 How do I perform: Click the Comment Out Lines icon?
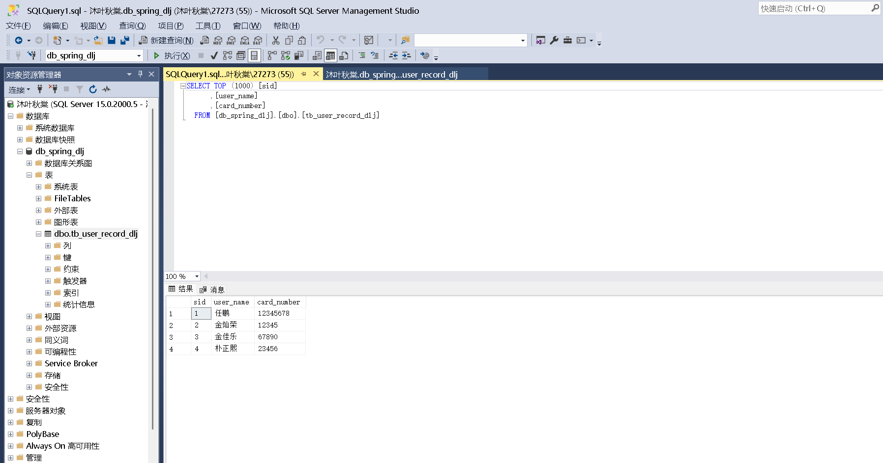click(362, 55)
